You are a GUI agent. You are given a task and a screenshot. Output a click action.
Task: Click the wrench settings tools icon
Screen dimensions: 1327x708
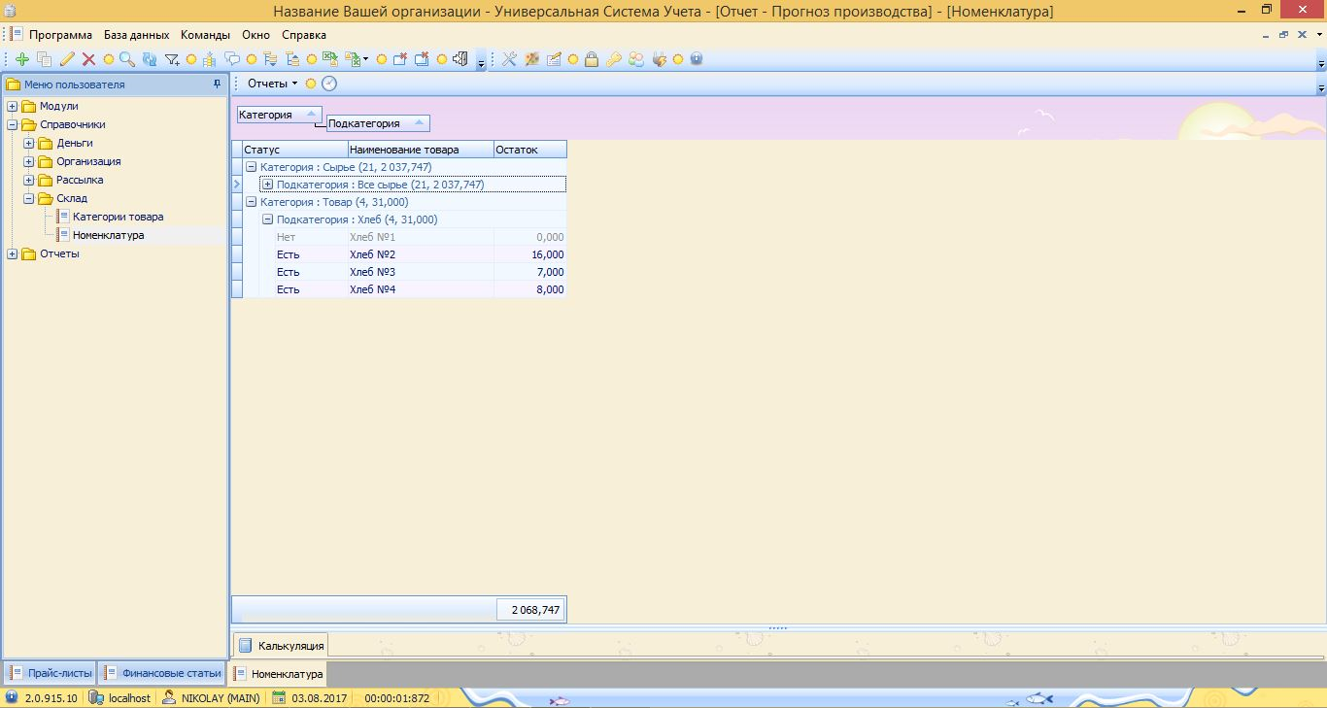[x=509, y=59]
